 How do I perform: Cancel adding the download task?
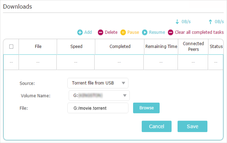[157, 126]
